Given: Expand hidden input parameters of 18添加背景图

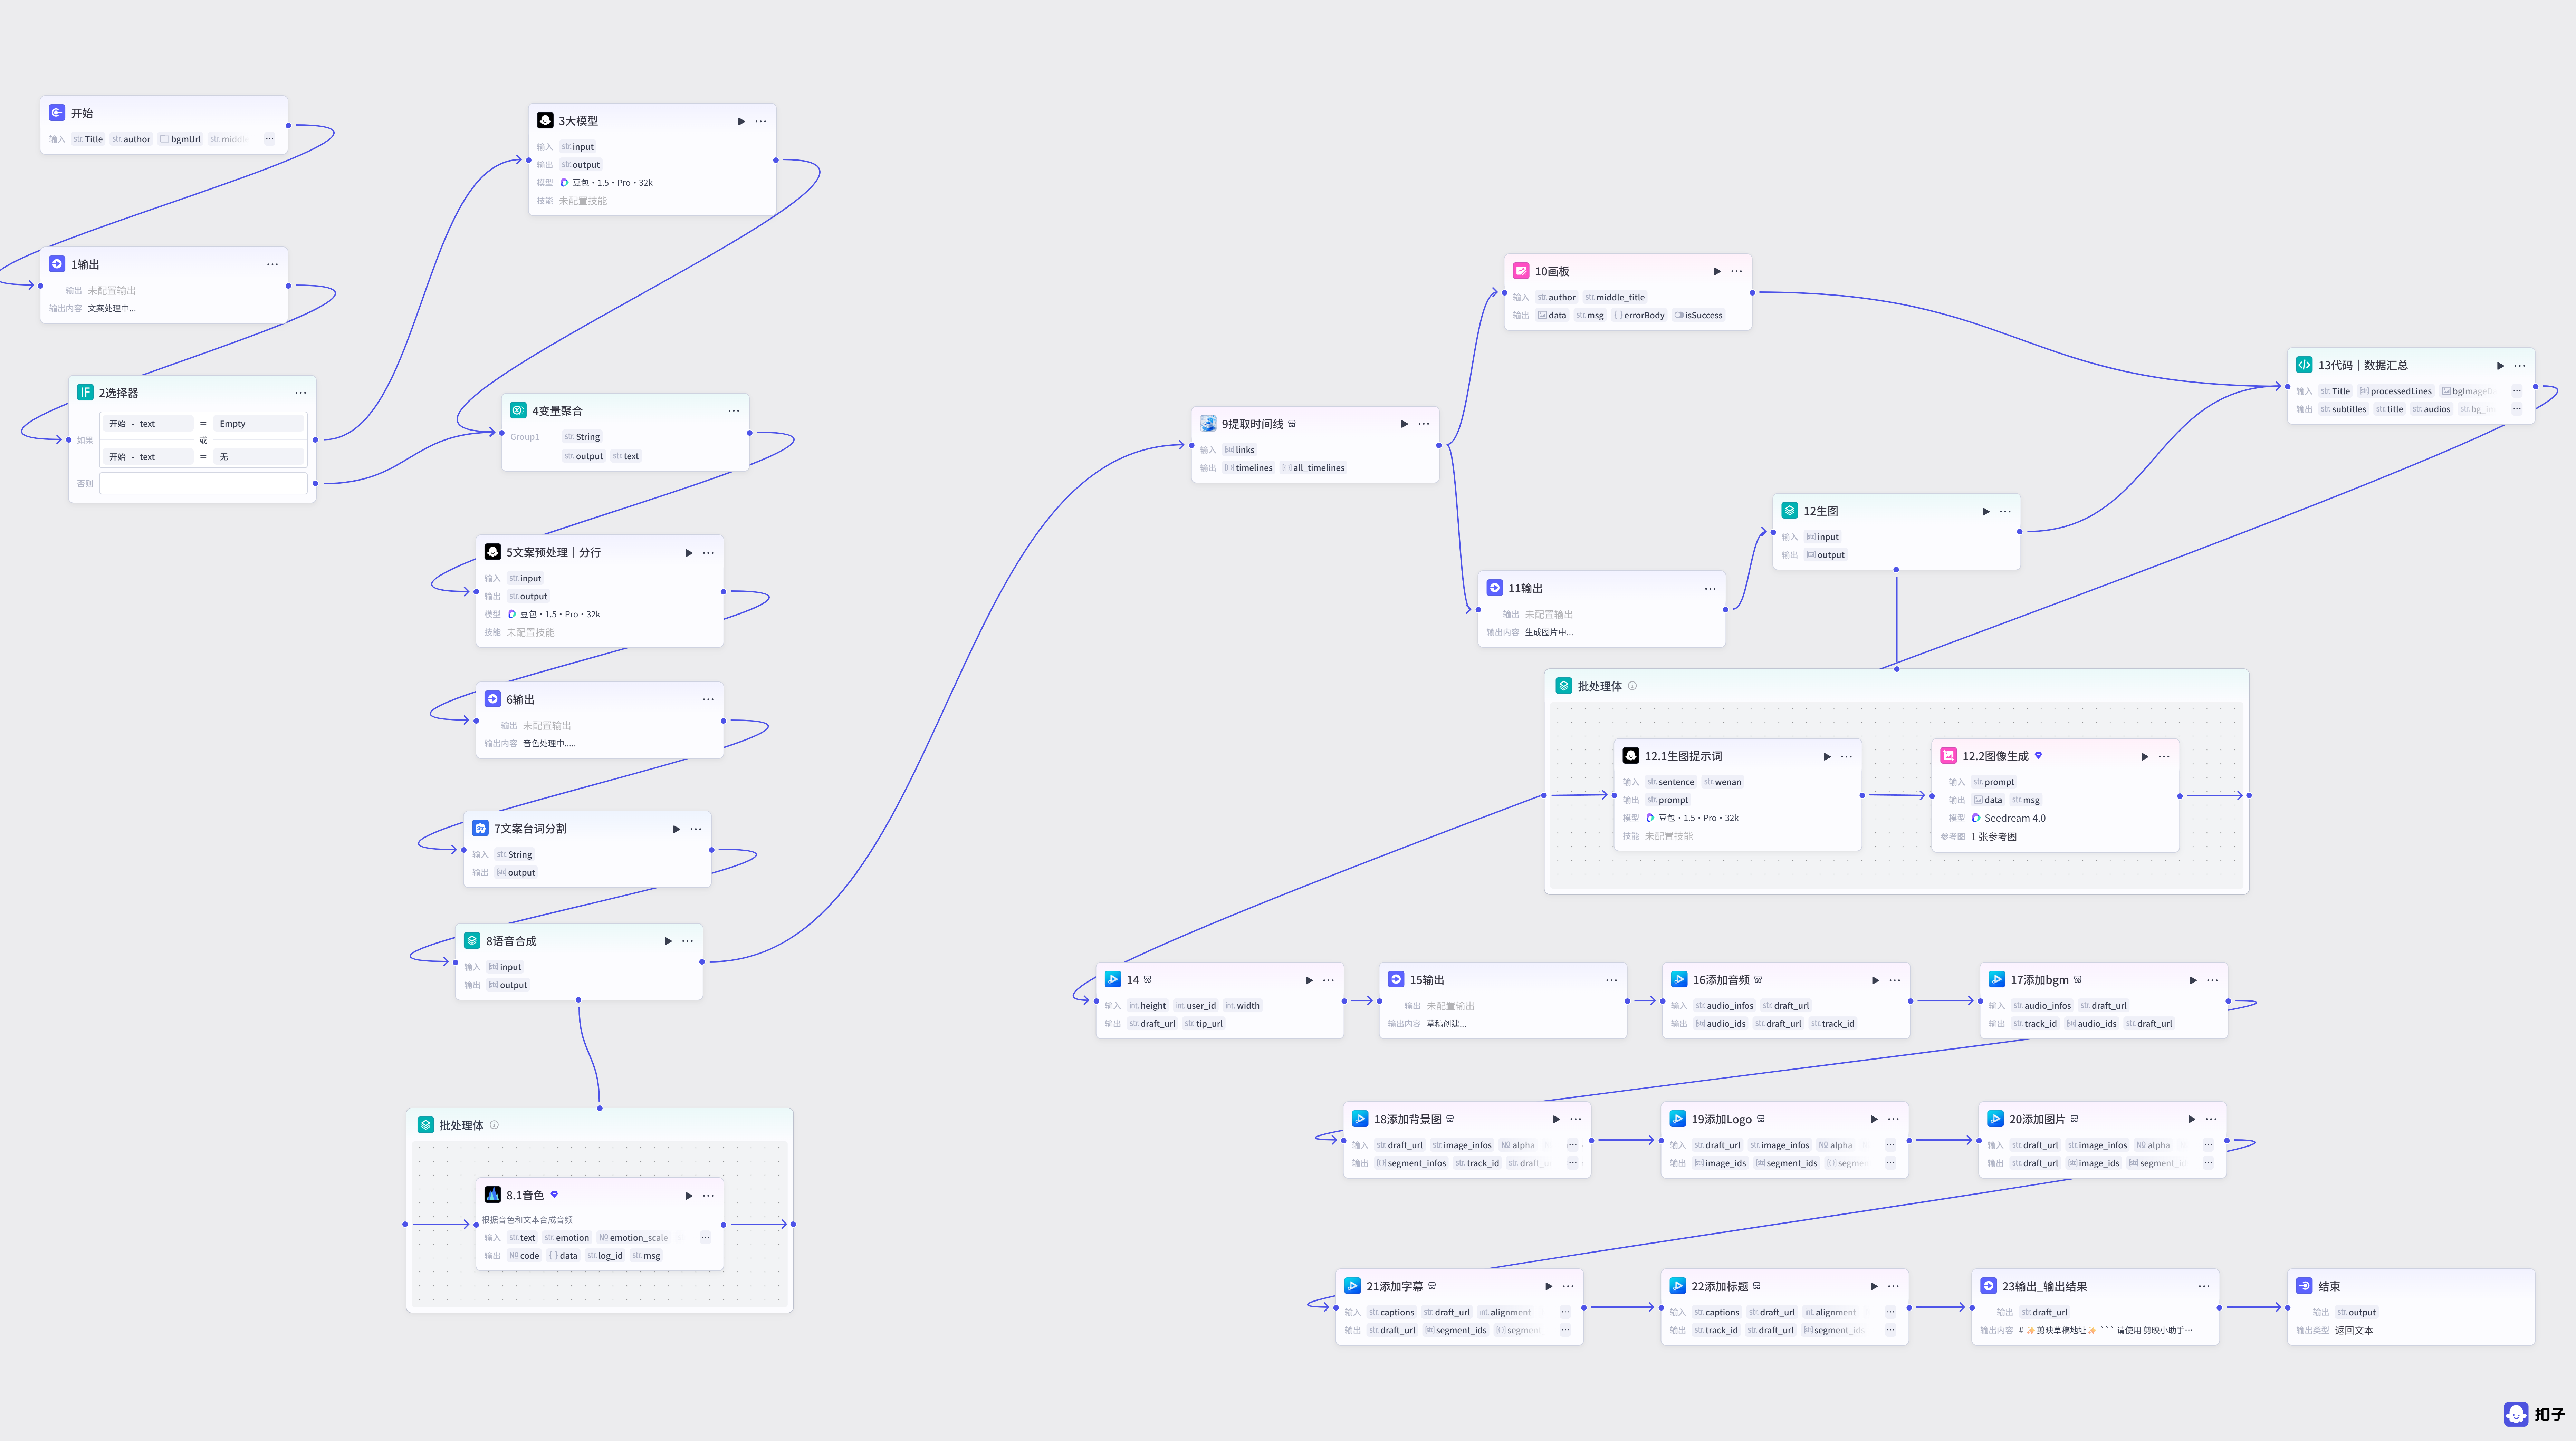Looking at the screenshot, I should (x=1573, y=1145).
